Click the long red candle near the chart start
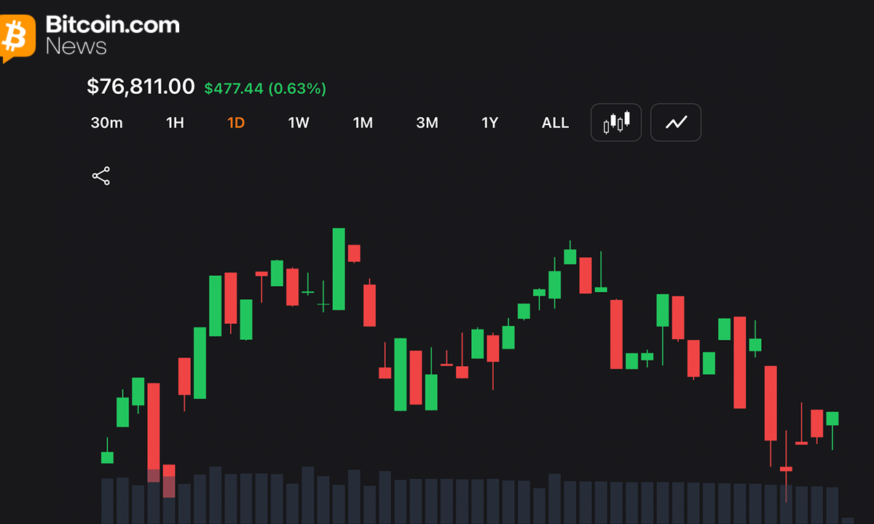 point(153,426)
